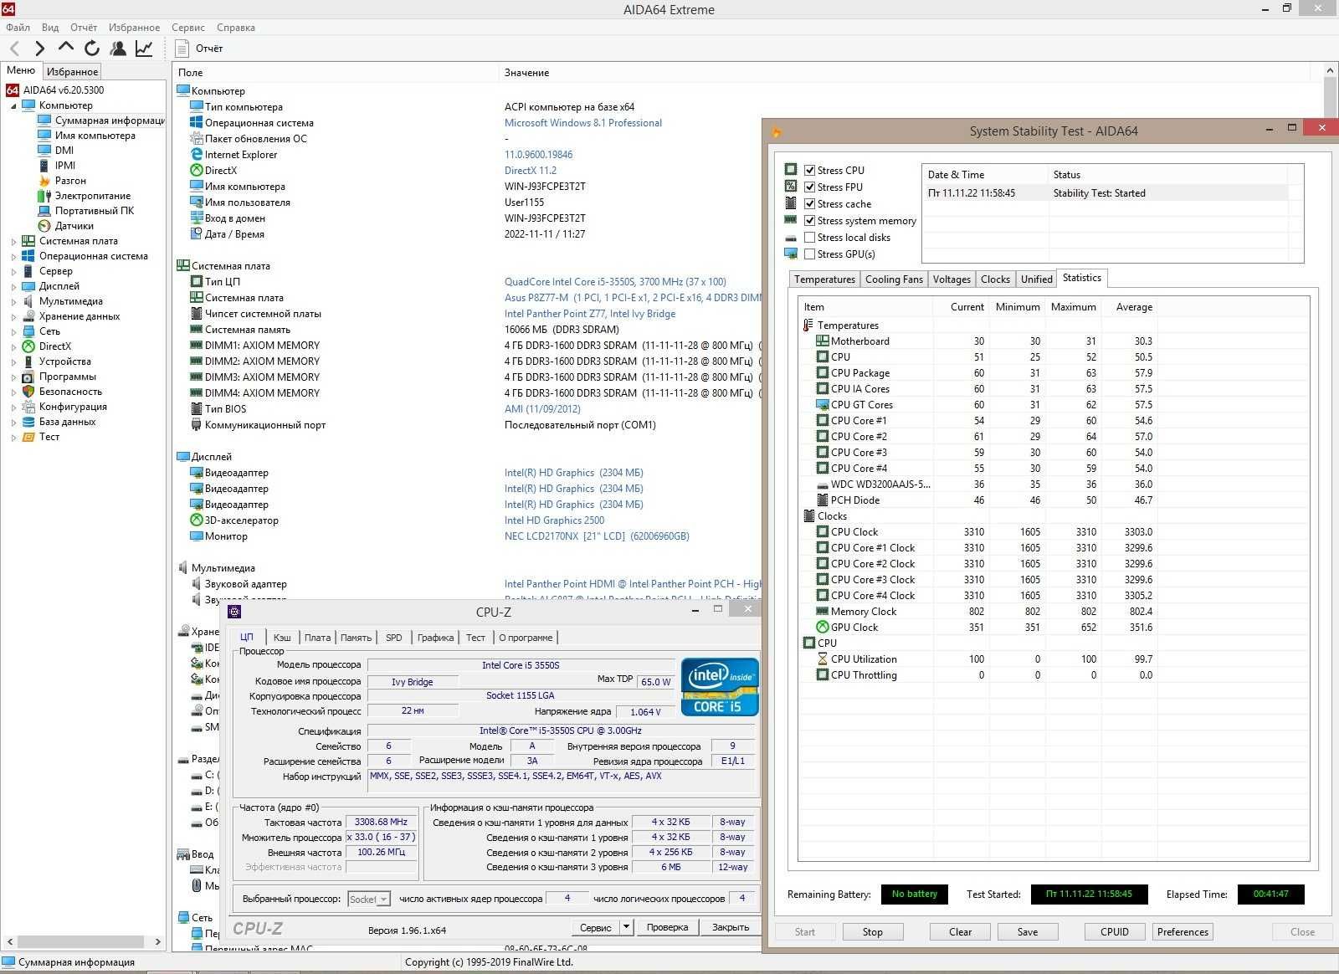
Task: Enable Stress GPU(s) checkbox
Action: (809, 254)
